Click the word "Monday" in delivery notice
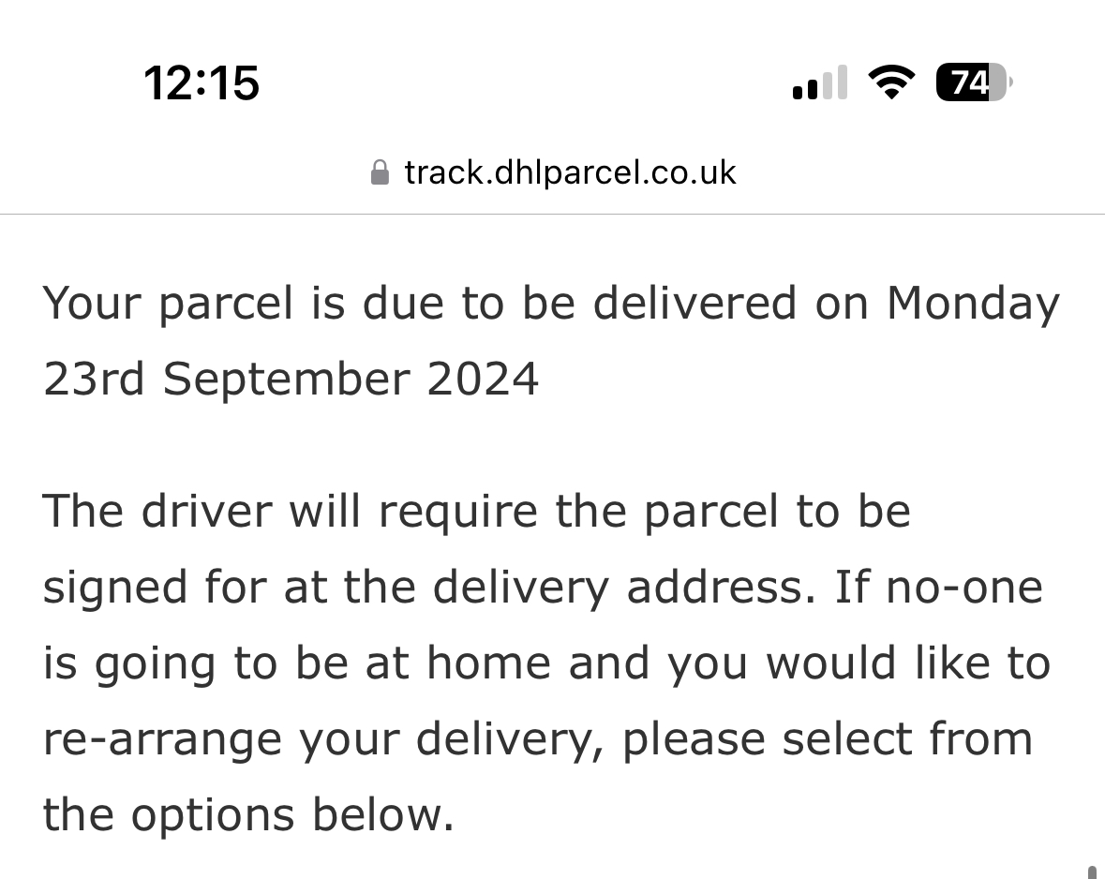 tap(973, 304)
